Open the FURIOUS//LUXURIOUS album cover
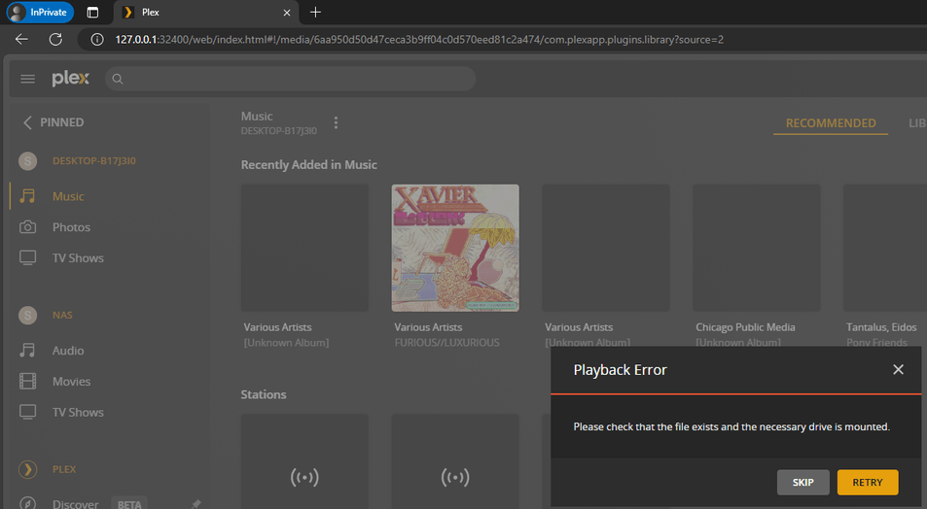Screen dimensions: 927x509 (455, 248)
